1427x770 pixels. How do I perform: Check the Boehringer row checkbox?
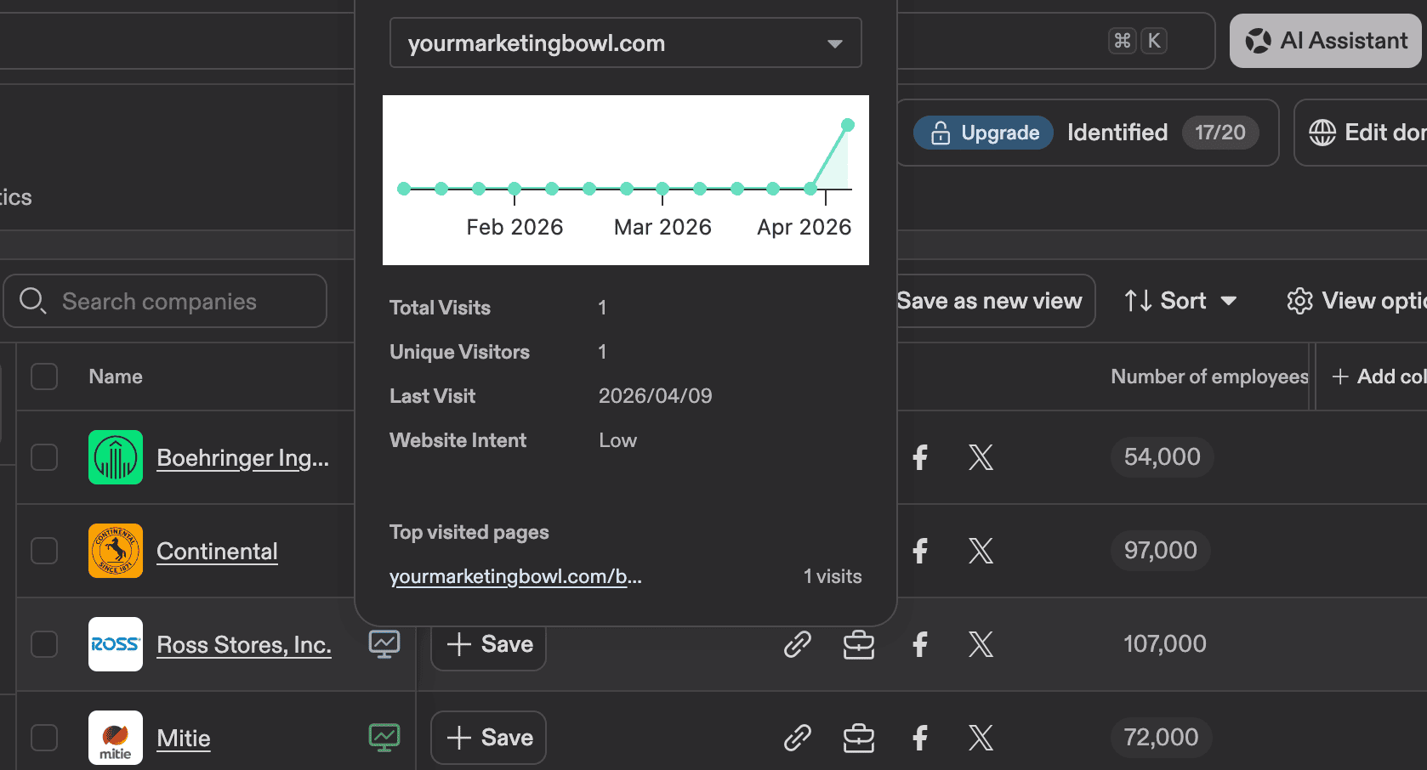pyautogui.click(x=43, y=457)
